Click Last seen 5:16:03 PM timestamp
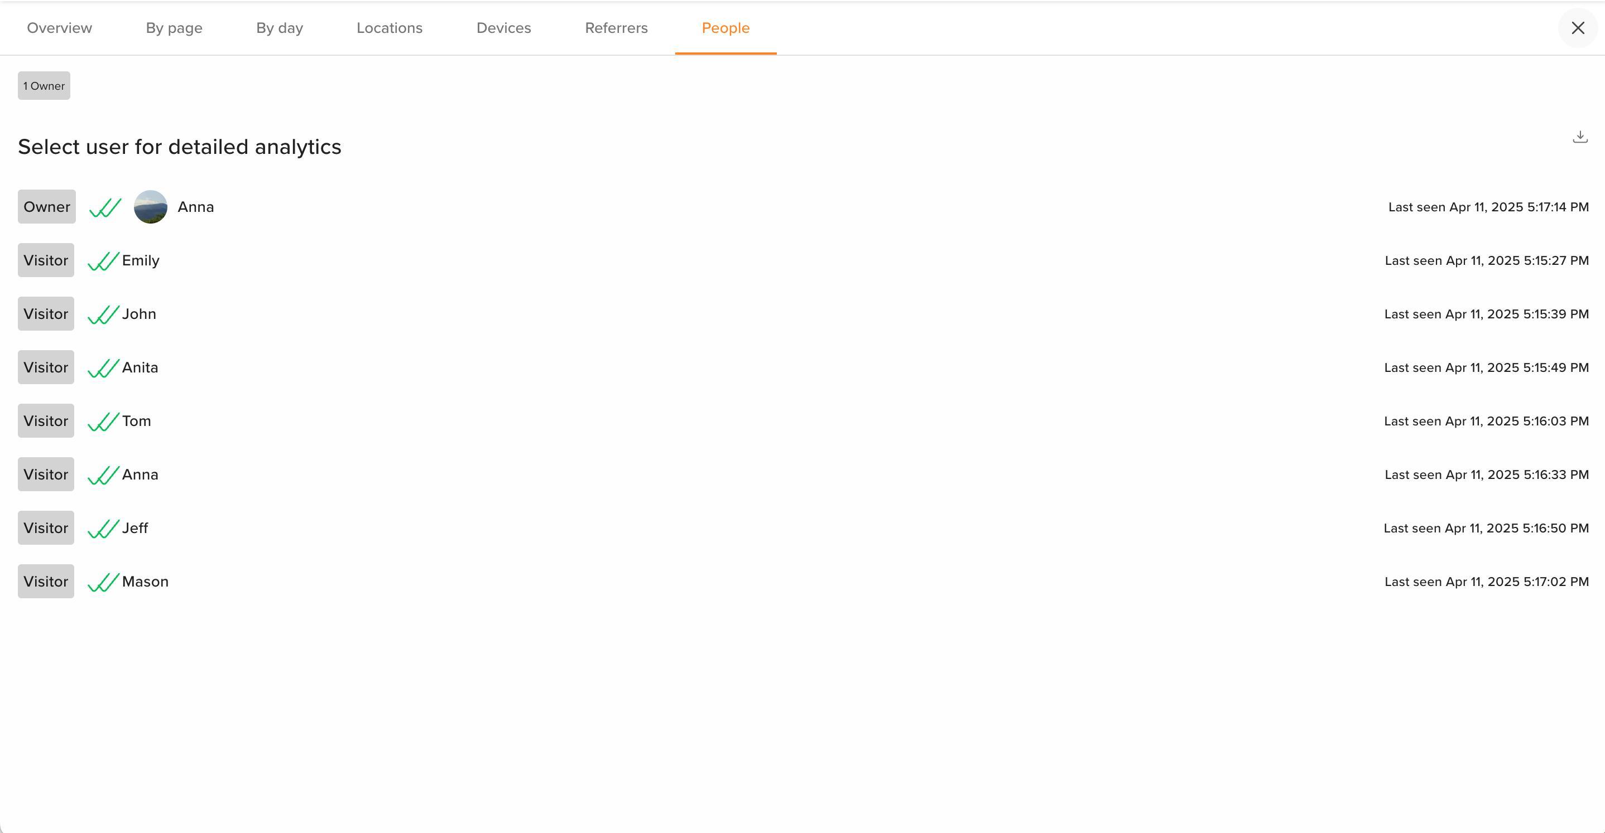The height and width of the screenshot is (833, 1605). (x=1487, y=421)
